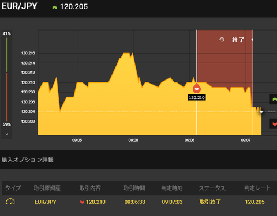
Task: Click the 判定時刻 column header
Action: (172, 188)
